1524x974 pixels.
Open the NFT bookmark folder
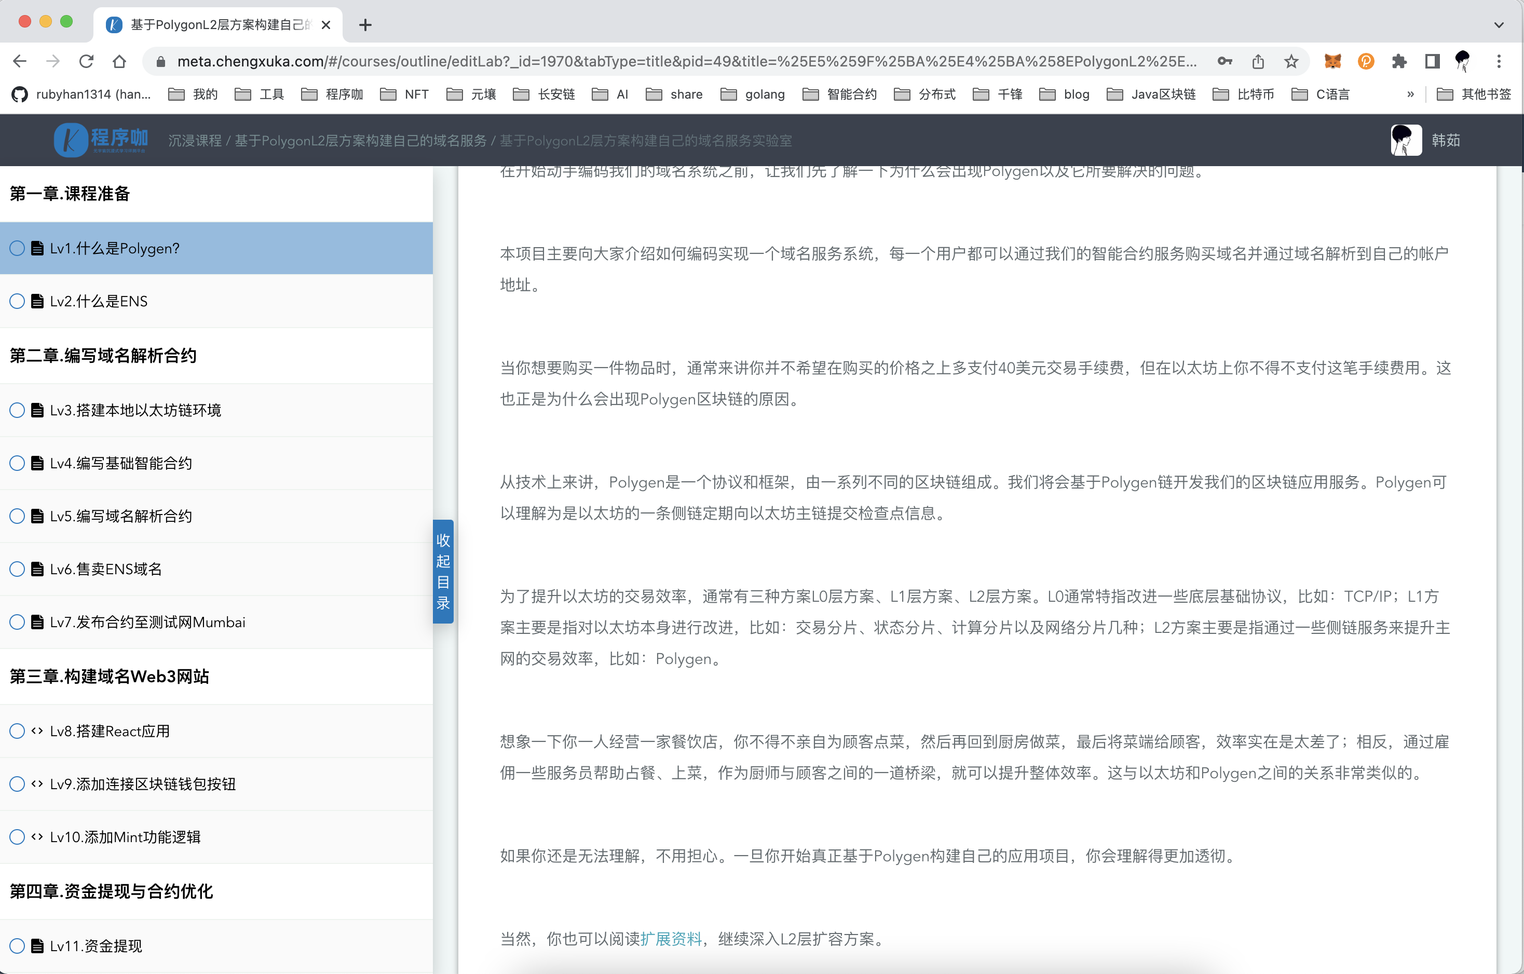pyautogui.click(x=404, y=94)
